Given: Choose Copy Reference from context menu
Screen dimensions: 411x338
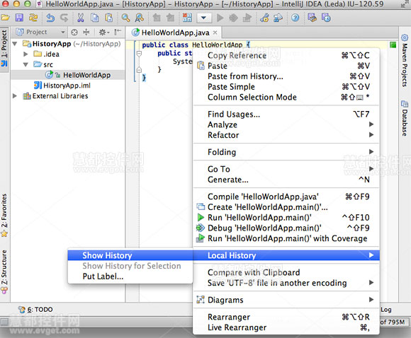Looking at the screenshot, I should point(286,55).
